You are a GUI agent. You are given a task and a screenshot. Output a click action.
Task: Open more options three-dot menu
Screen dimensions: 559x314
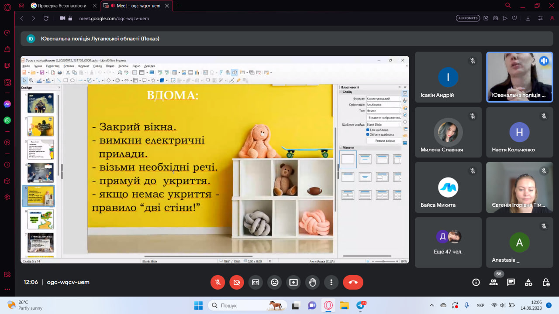coord(331,282)
